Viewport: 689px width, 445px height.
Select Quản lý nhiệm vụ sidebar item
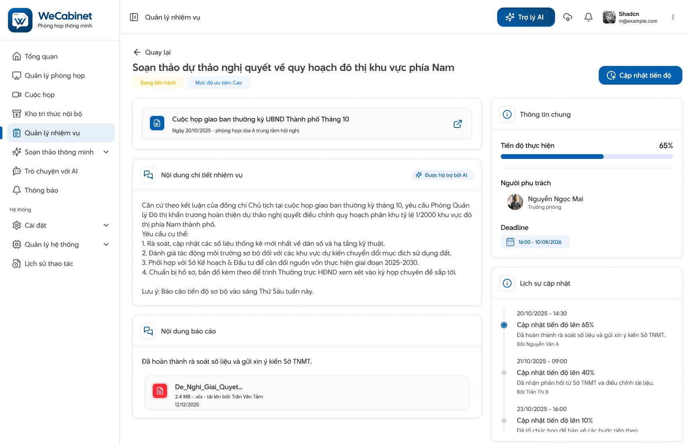pyautogui.click(x=61, y=133)
